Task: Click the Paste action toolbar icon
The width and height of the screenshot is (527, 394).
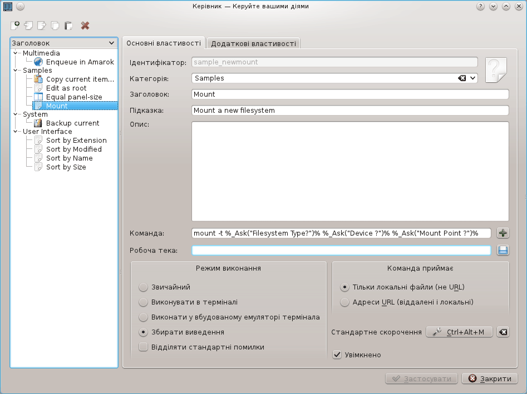Action: 68,25
